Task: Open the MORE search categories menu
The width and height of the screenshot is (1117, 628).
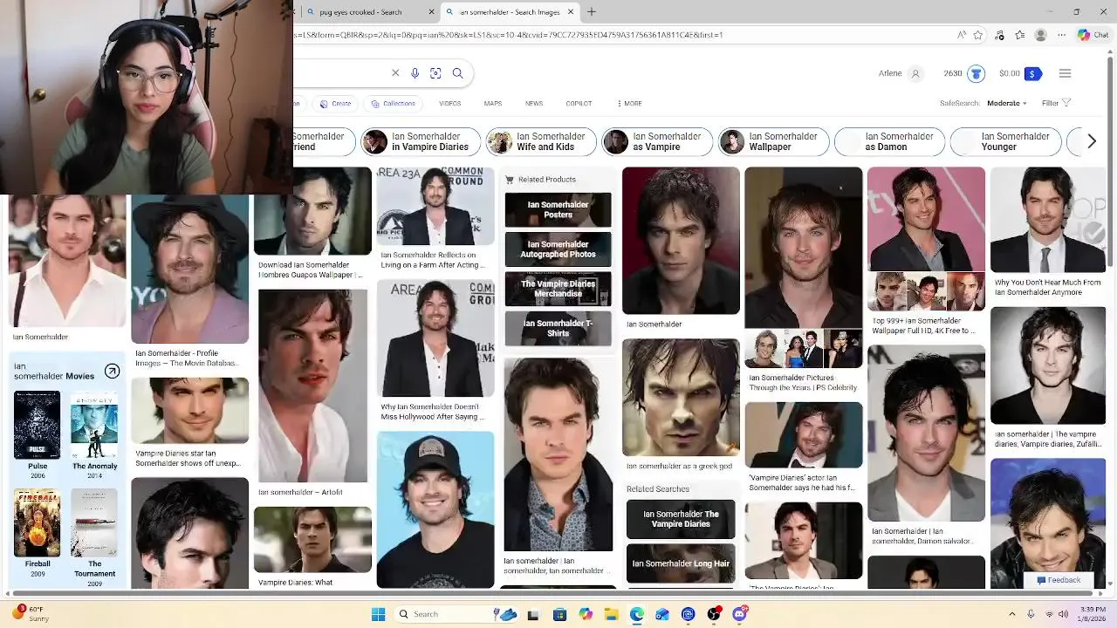Action: [x=629, y=104]
